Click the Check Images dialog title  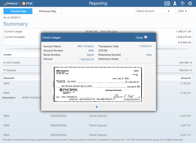[x=51, y=37]
